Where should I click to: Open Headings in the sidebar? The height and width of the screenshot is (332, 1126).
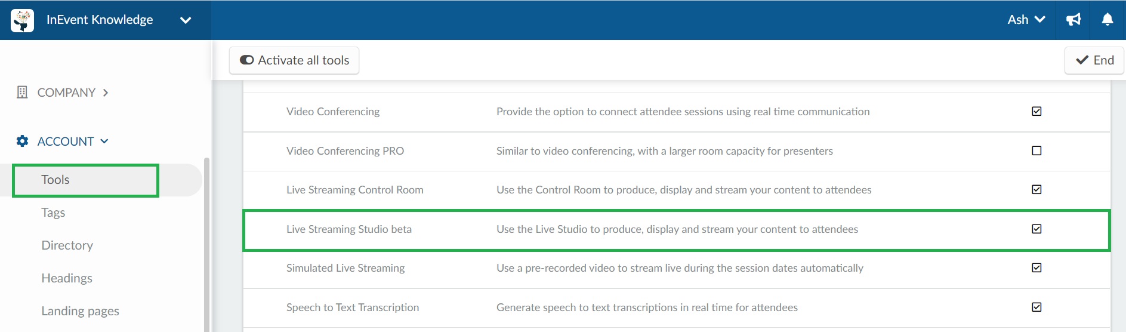67,278
